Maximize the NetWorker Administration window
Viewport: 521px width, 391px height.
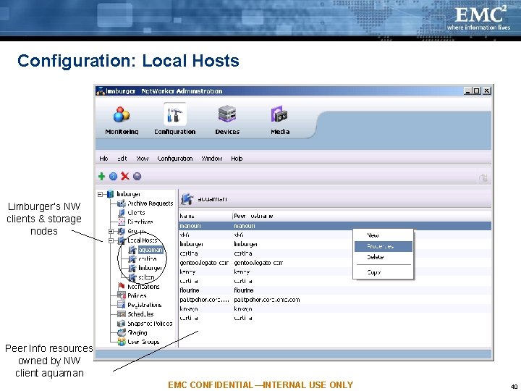click(477, 91)
